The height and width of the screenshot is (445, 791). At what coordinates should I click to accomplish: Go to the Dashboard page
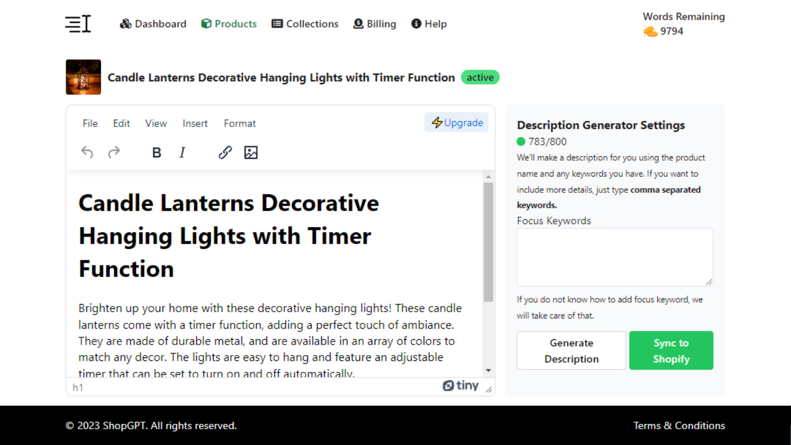tap(153, 24)
